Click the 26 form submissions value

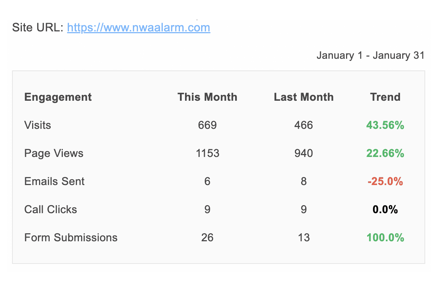coord(207,238)
